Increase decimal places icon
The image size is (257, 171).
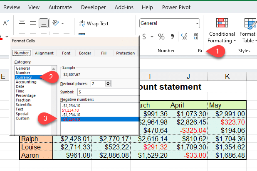point(184,37)
